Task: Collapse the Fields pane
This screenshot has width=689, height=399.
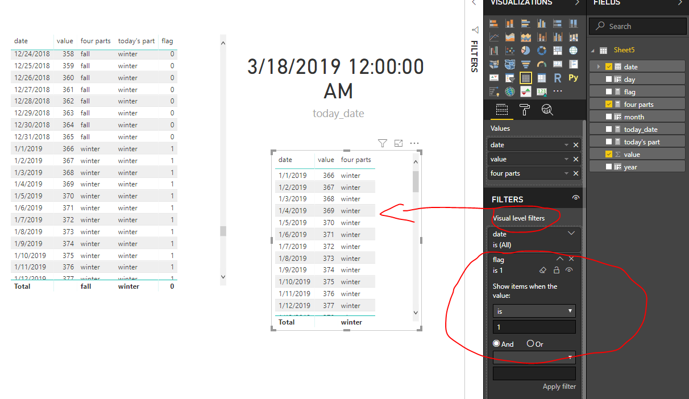Action: [680, 3]
